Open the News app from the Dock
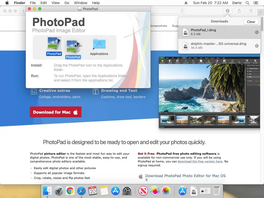The height and width of the screenshot is (198, 264). (143, 191)
